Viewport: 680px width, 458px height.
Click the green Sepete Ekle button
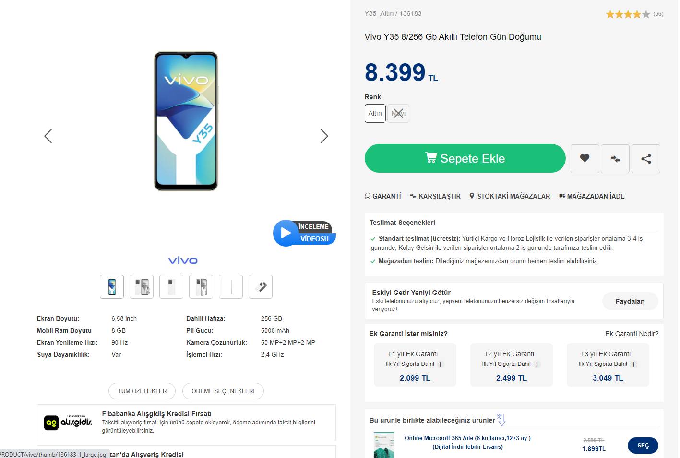(465, 158)
